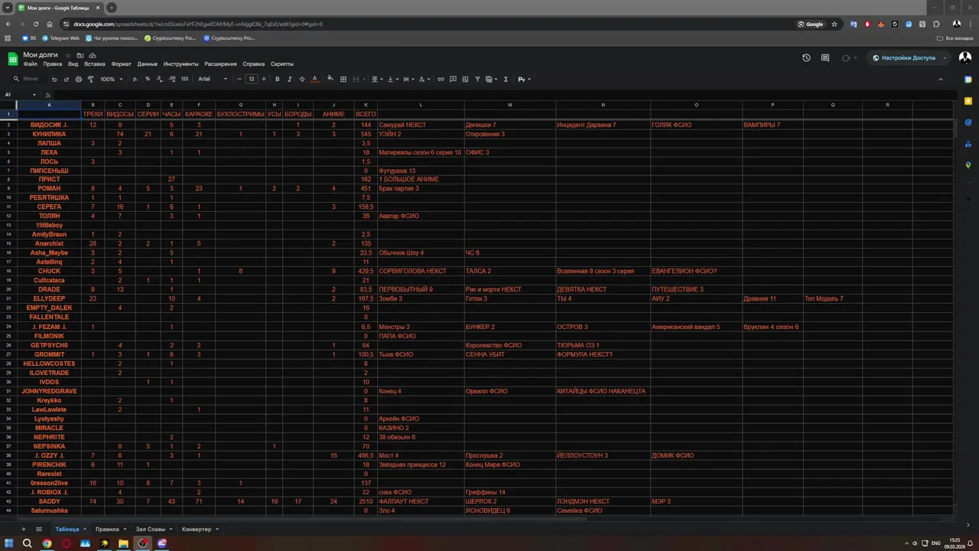Add a comment via the toolbar icon
Viewport: 979px width, 551px height.
point(453,79)
